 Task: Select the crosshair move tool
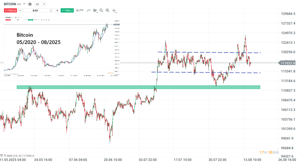point(114,11)
